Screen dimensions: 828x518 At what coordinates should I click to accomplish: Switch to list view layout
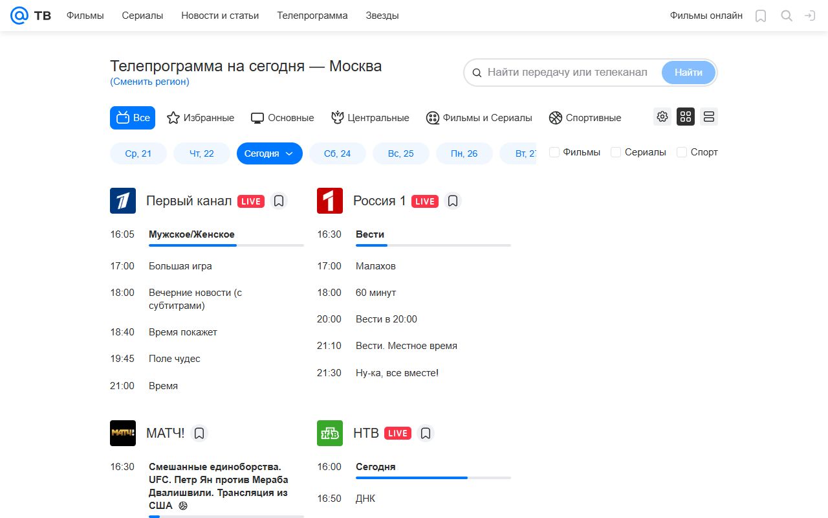coord(709,117)
